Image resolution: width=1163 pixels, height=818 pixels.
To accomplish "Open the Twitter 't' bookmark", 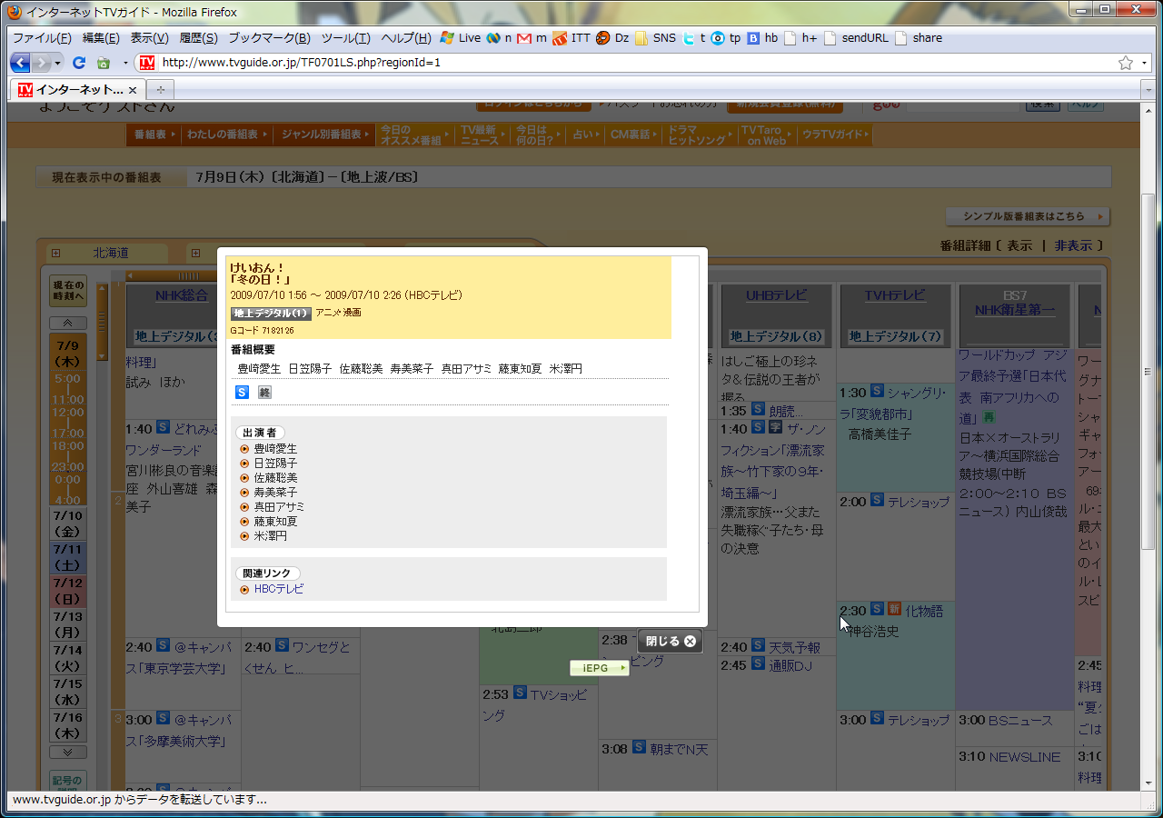I will coord(694,38).
